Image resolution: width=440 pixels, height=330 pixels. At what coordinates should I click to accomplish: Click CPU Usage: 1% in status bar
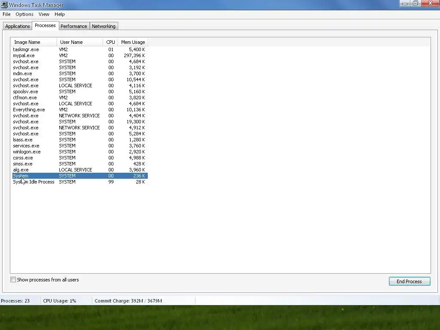[x=59, y=301]
